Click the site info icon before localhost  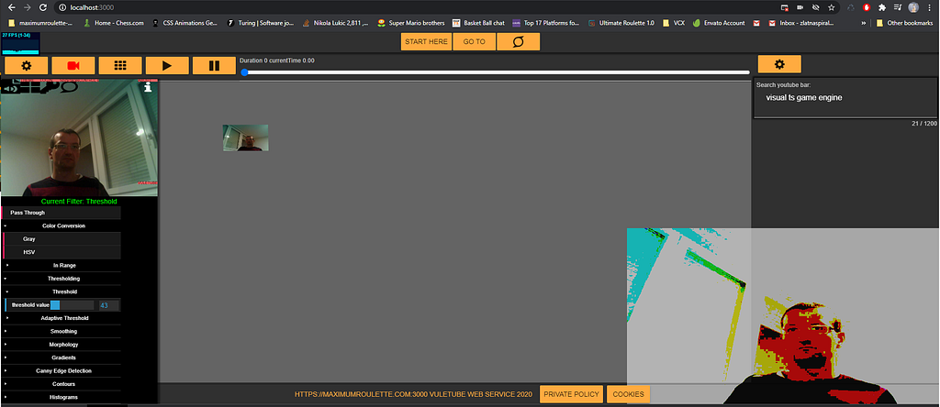click(x=62, y=7)
